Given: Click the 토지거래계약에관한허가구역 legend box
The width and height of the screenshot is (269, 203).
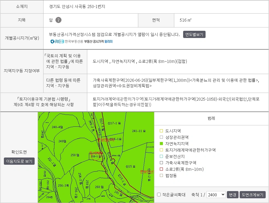Looking at the screenshot, I should (x=161, y=150).
